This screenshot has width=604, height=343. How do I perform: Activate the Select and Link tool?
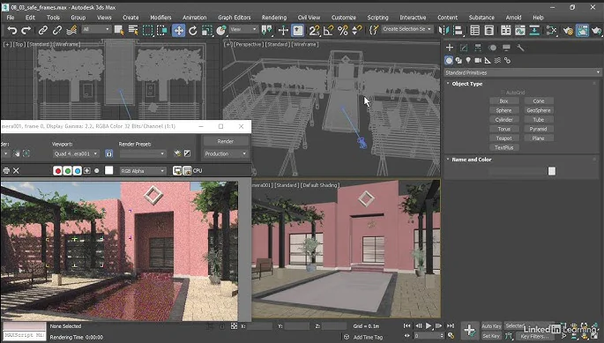point(42,30)
